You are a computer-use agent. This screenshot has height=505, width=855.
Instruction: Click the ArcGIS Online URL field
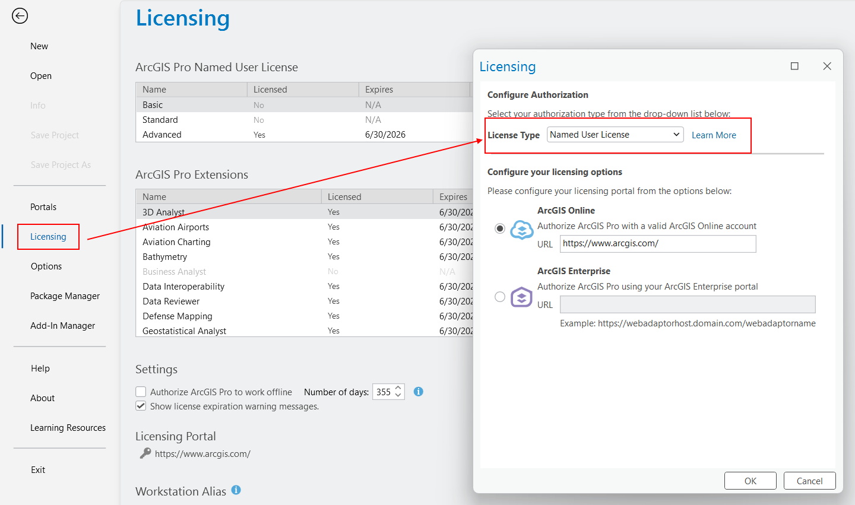[x=658, y=244]
